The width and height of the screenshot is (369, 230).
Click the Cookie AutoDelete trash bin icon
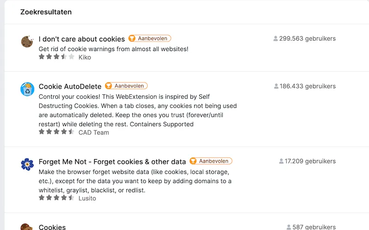[27, 89]
